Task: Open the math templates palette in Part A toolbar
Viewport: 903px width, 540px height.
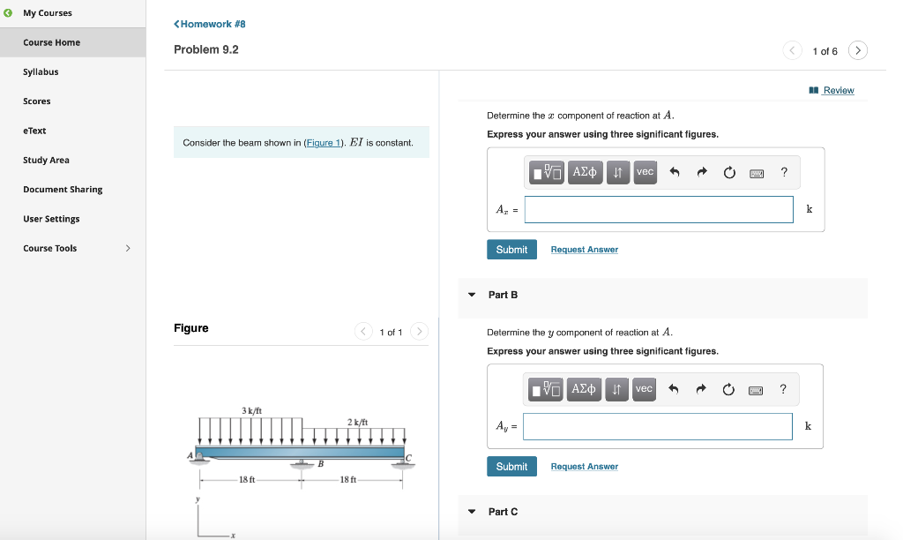Action: pyautogui.click(x=544, y=172)
